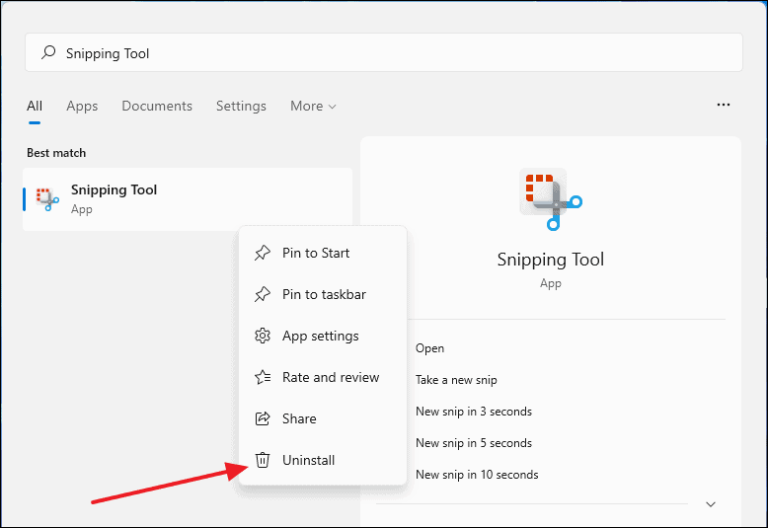This screenshot has height=528, width=768.
Task: Expand the actions list with the chevron
Action: (711, 504)
